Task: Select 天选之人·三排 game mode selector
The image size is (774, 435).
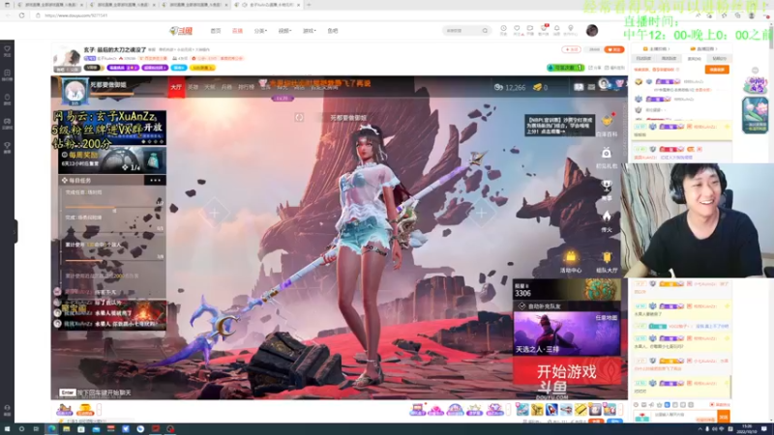Action: [567, 333]
